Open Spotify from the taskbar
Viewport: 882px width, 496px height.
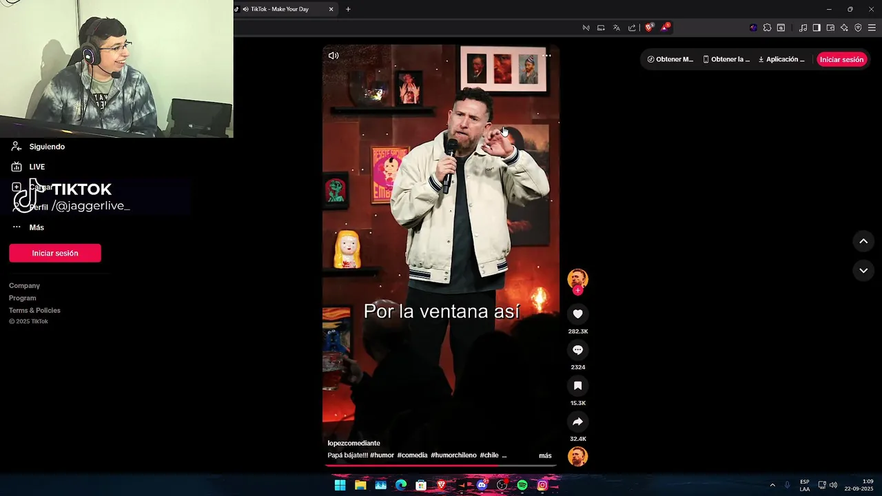tap(522, 485)
